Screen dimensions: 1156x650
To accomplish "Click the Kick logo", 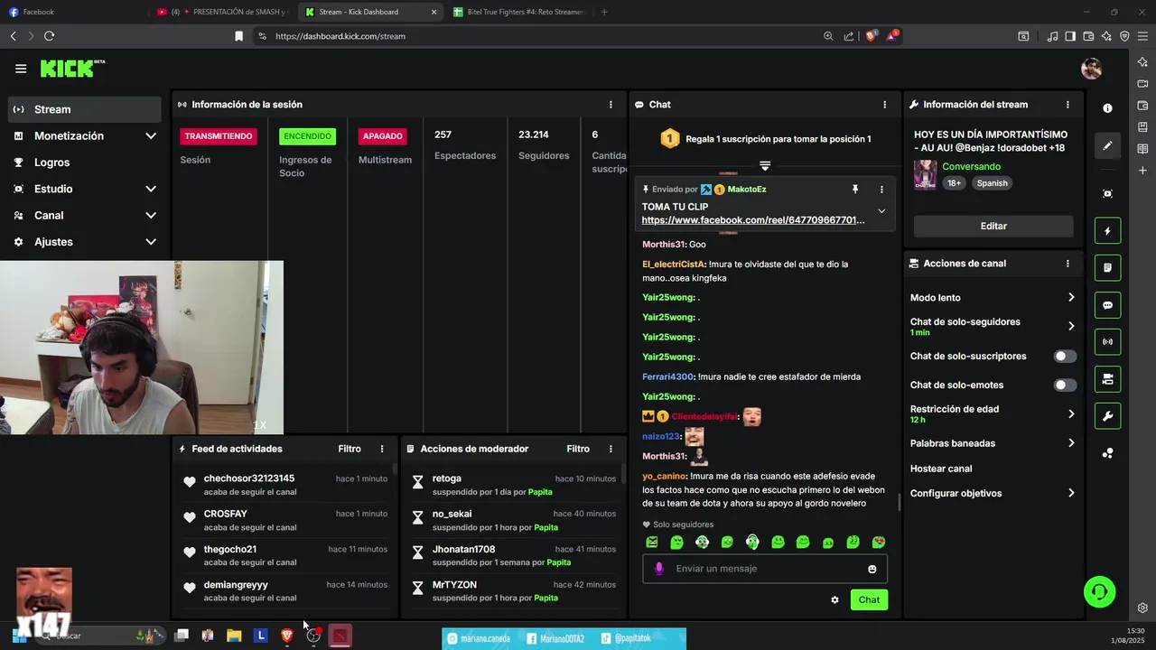I will 72,69.
